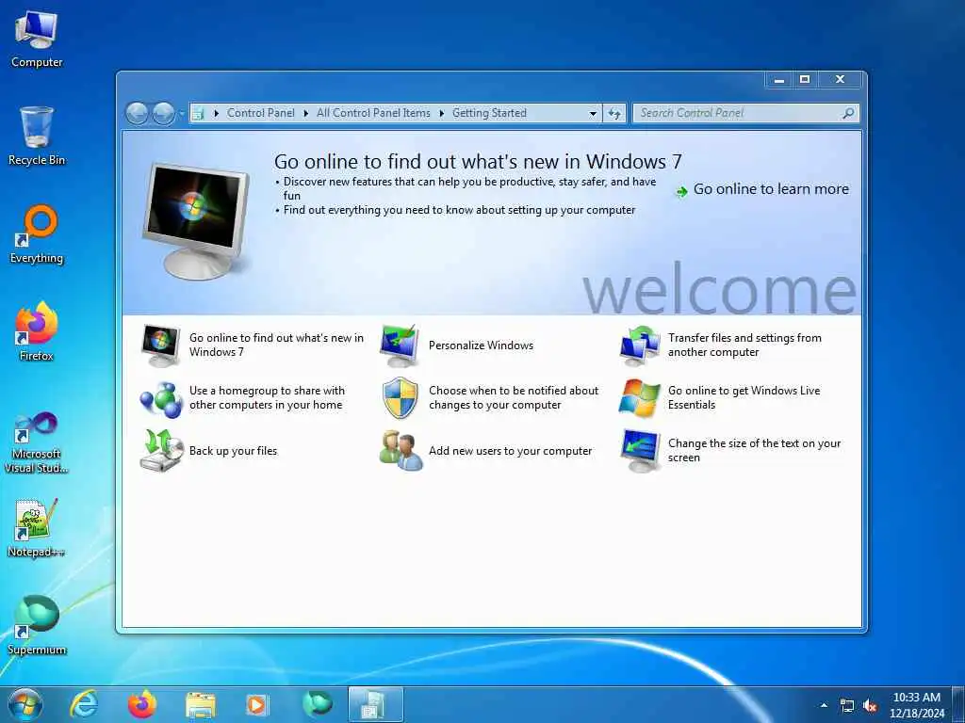Click the Windows Live Essentials flag icon
965x723 pixels.
click(x=640, y=398)
